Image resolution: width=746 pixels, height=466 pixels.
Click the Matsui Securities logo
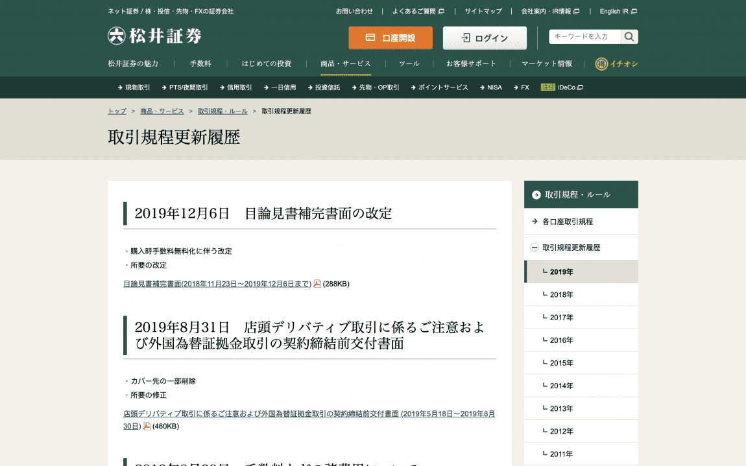click(154, 36)
